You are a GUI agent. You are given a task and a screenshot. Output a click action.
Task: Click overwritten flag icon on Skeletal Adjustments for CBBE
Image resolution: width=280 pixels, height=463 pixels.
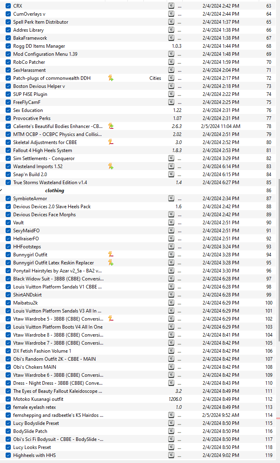click(x=111, y=142)
